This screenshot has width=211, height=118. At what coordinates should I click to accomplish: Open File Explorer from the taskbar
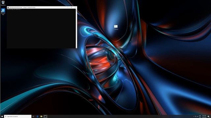(42, 116)
